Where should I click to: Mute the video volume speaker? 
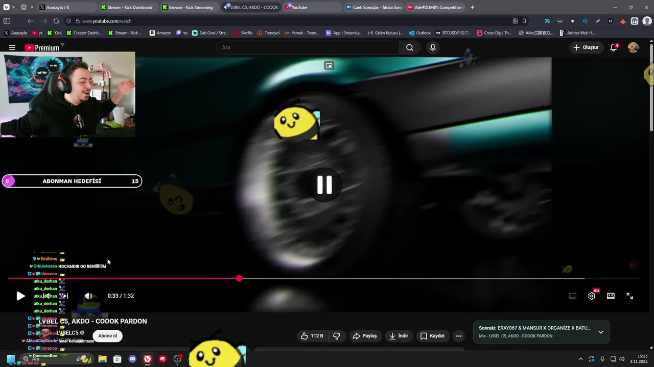tap(88, 296)
